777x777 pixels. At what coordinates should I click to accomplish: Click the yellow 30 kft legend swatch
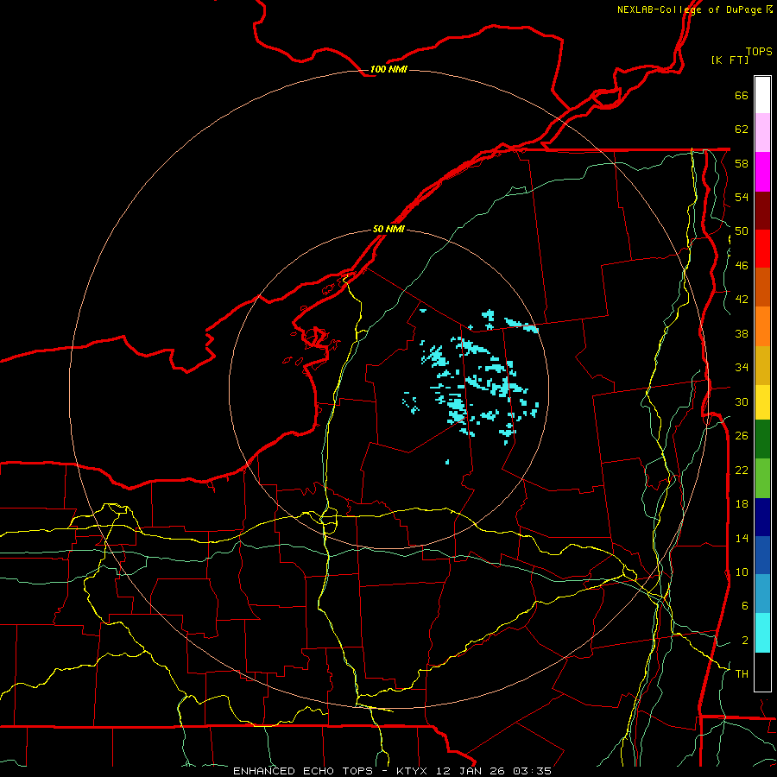[762, 402]
